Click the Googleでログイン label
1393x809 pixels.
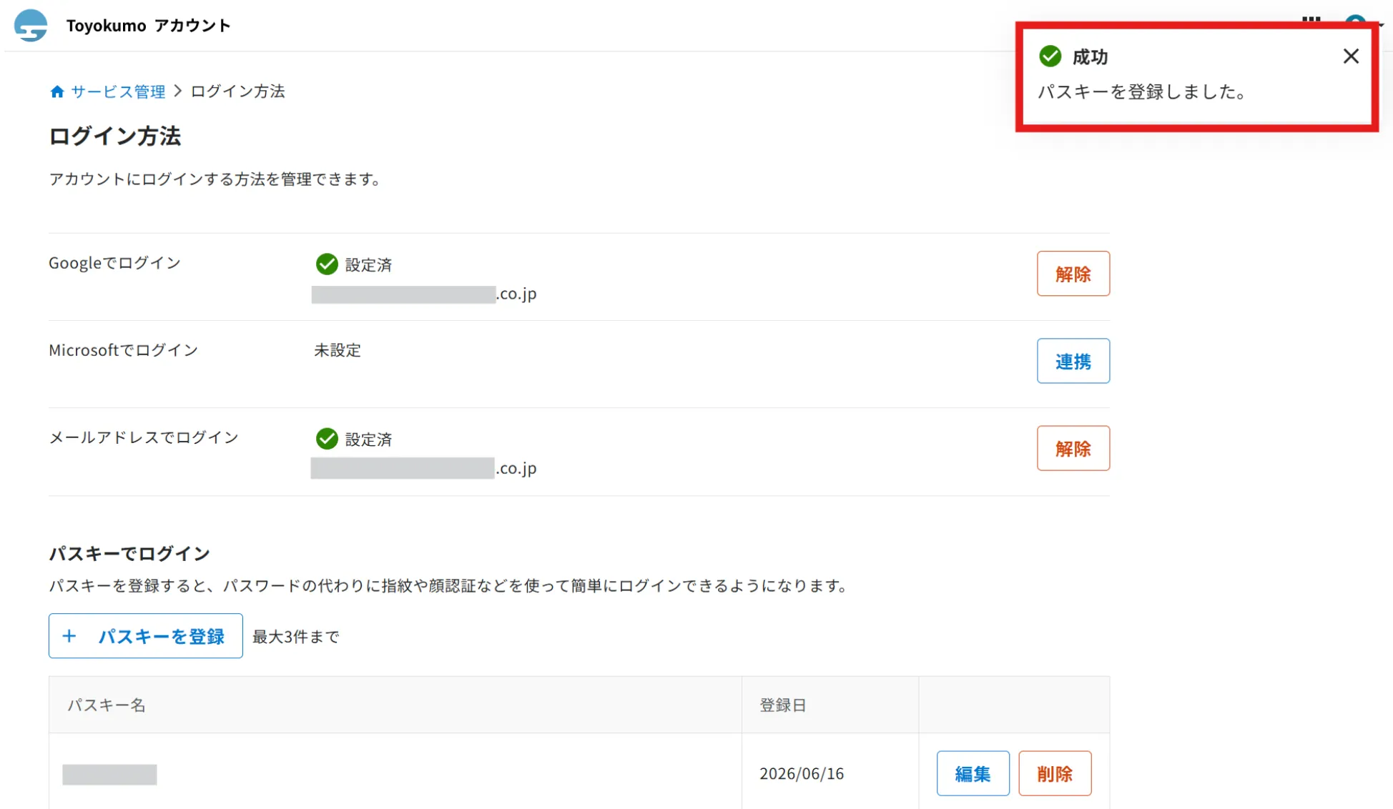[114, 263]
